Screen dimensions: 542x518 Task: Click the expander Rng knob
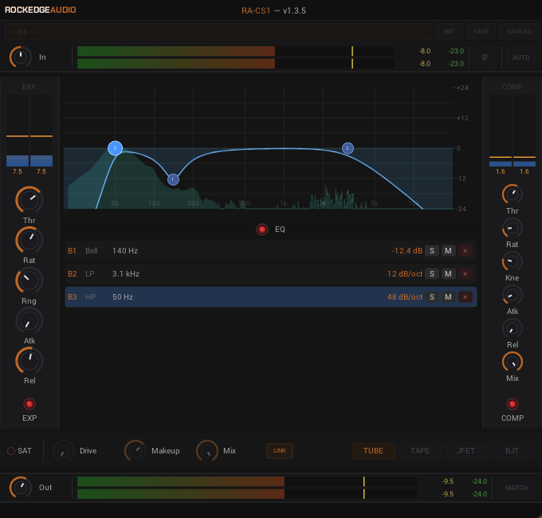point(29,281)
